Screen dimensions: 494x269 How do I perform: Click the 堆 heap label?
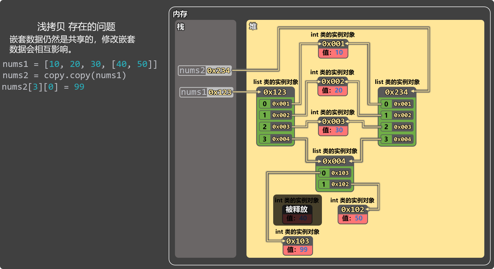(x=253, y=26)
